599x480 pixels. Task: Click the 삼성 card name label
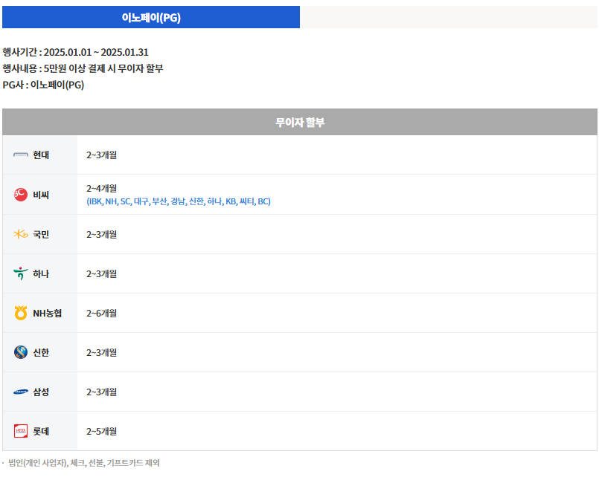[x=41, y=392]
